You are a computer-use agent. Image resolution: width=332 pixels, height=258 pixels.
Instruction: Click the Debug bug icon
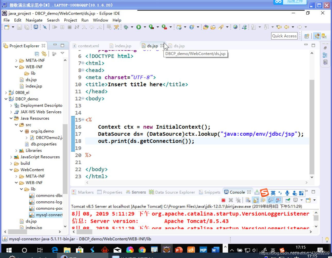pyautogui.click(x=126, y=27)
